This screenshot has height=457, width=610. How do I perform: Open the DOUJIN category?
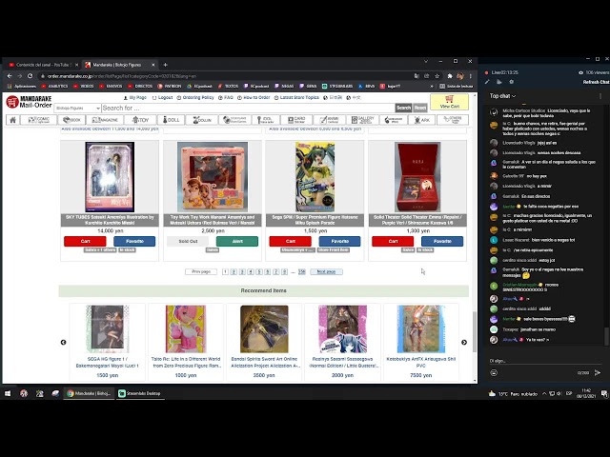point(201,120)
